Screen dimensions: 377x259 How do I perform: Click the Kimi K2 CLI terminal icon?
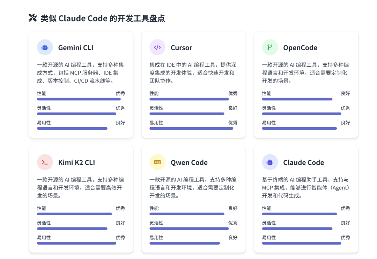click(45, 162)
